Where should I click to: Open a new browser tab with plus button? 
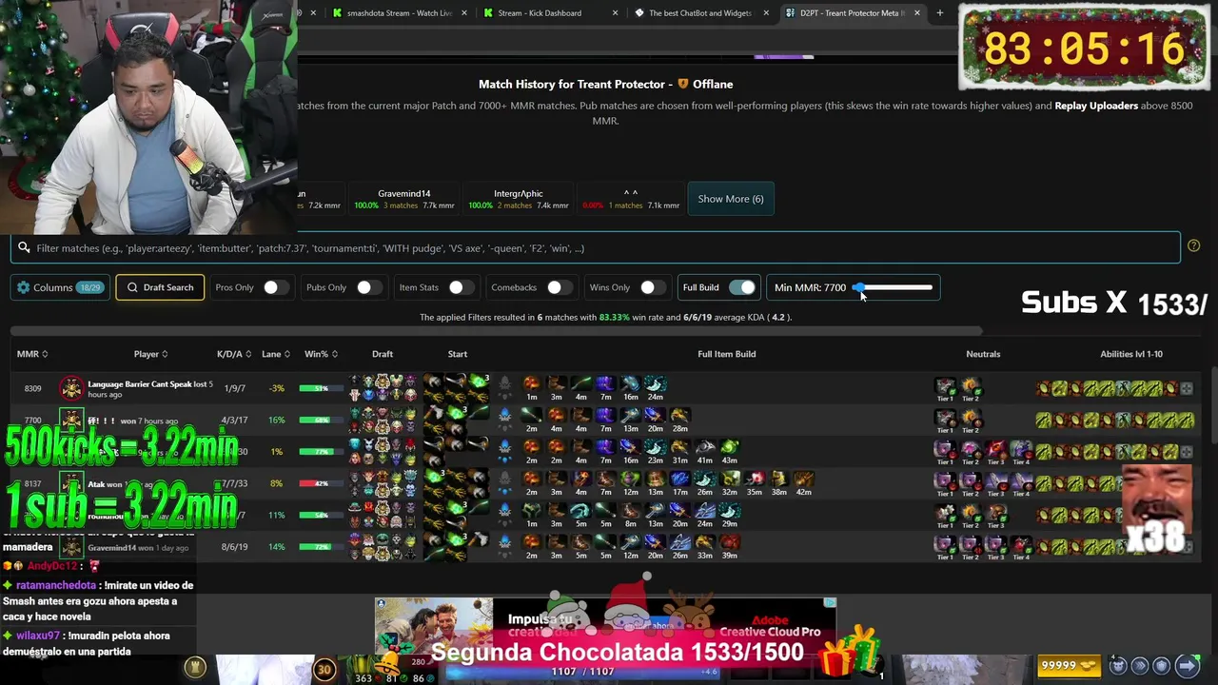[x=940, y=13]
